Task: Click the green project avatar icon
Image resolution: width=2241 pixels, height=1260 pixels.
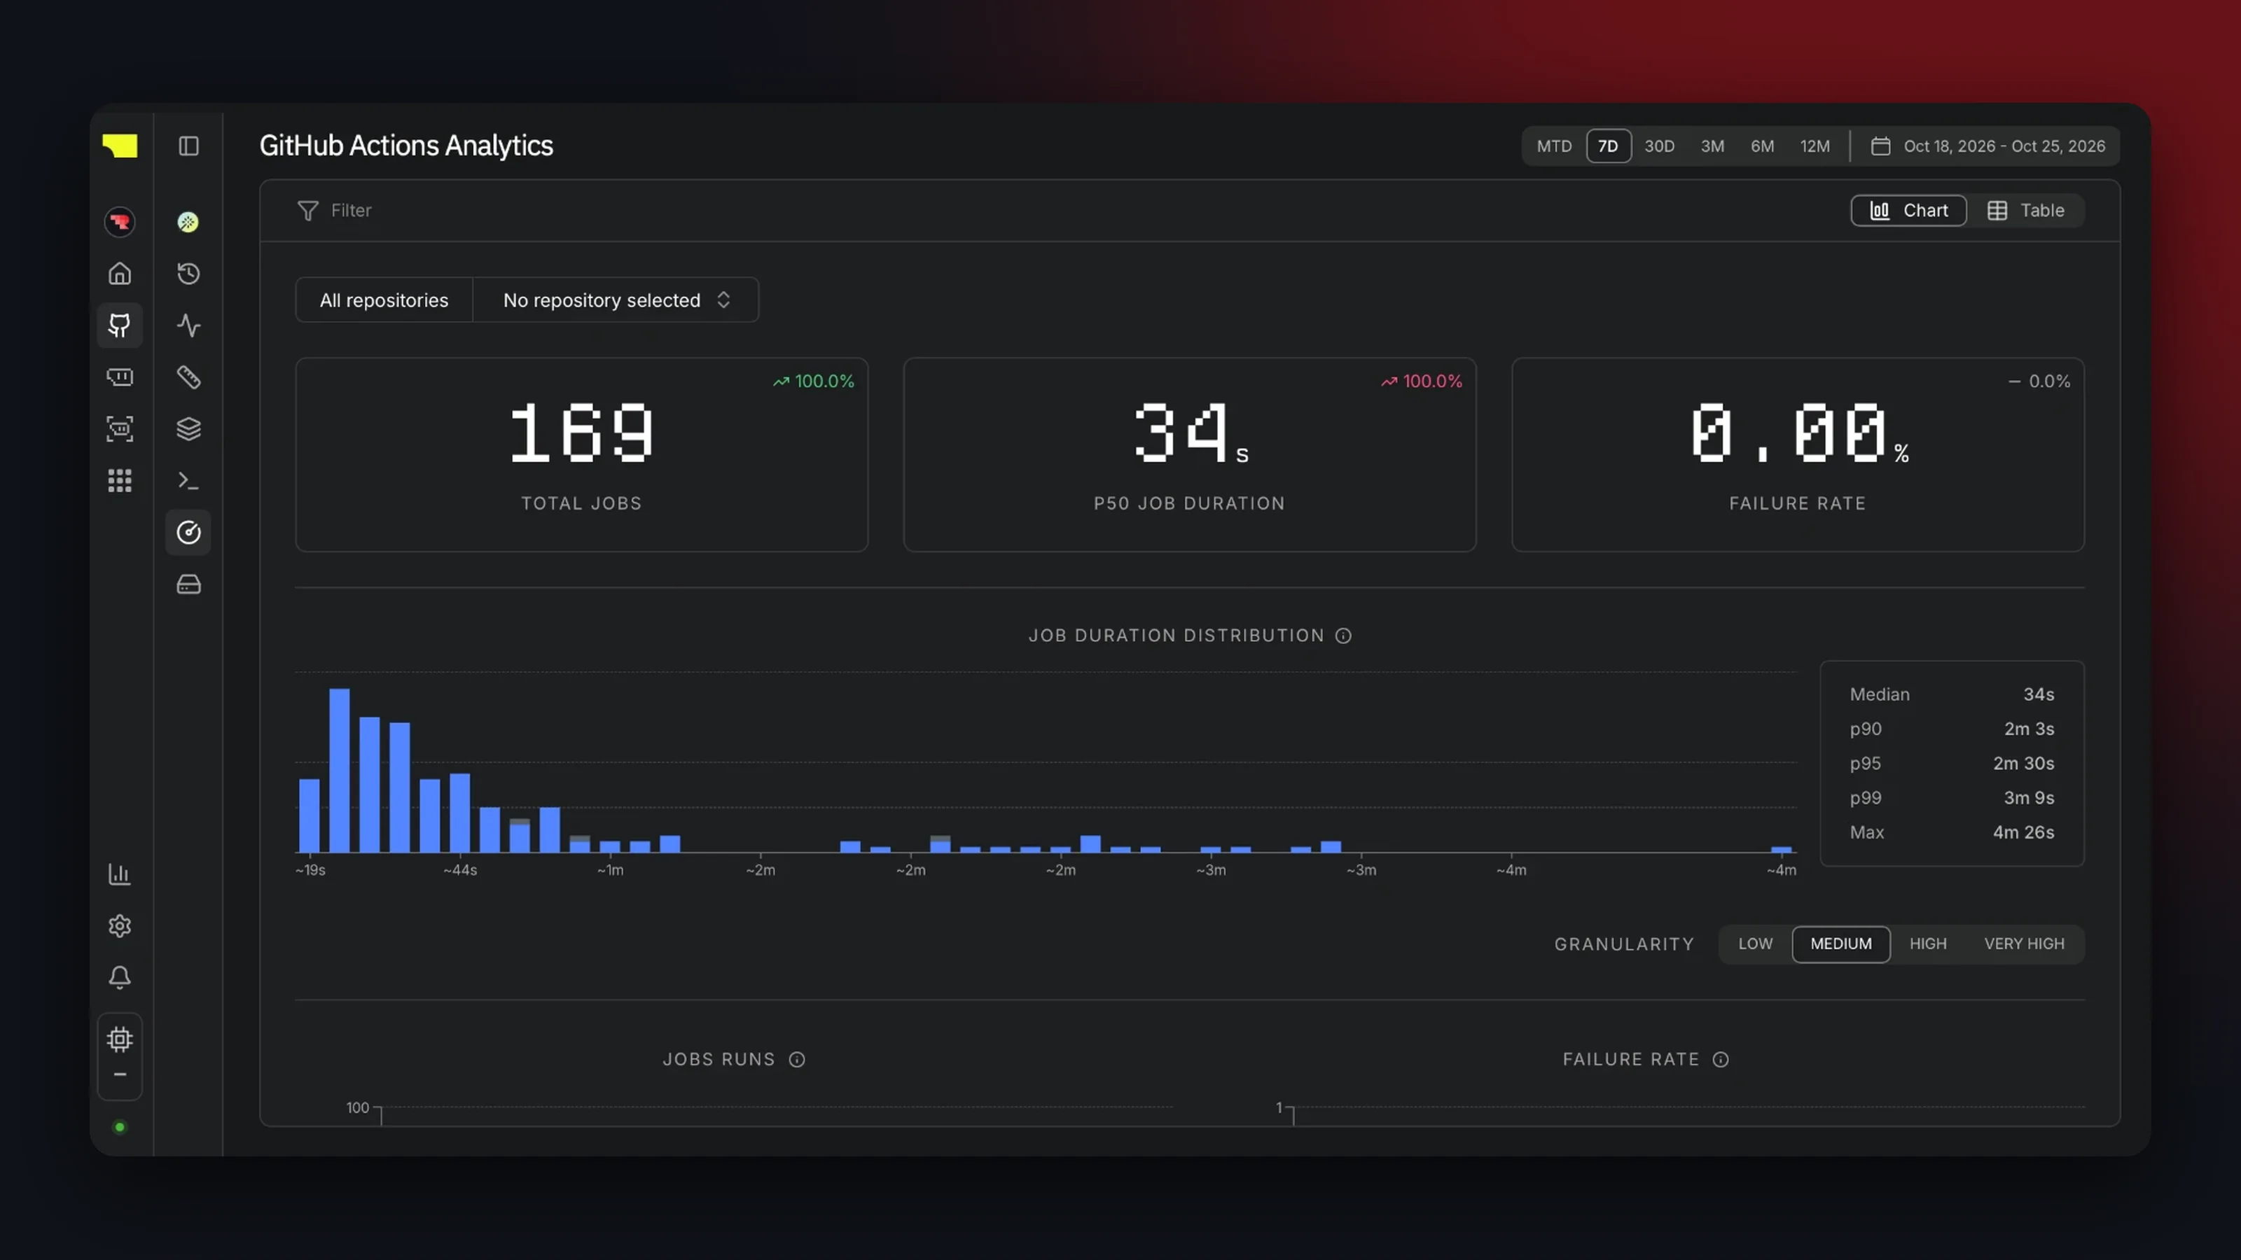Action: pos(188,222)
